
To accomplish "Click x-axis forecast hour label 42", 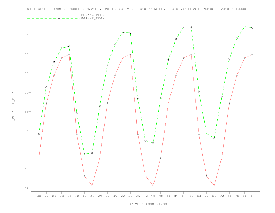I will (145, 196).
